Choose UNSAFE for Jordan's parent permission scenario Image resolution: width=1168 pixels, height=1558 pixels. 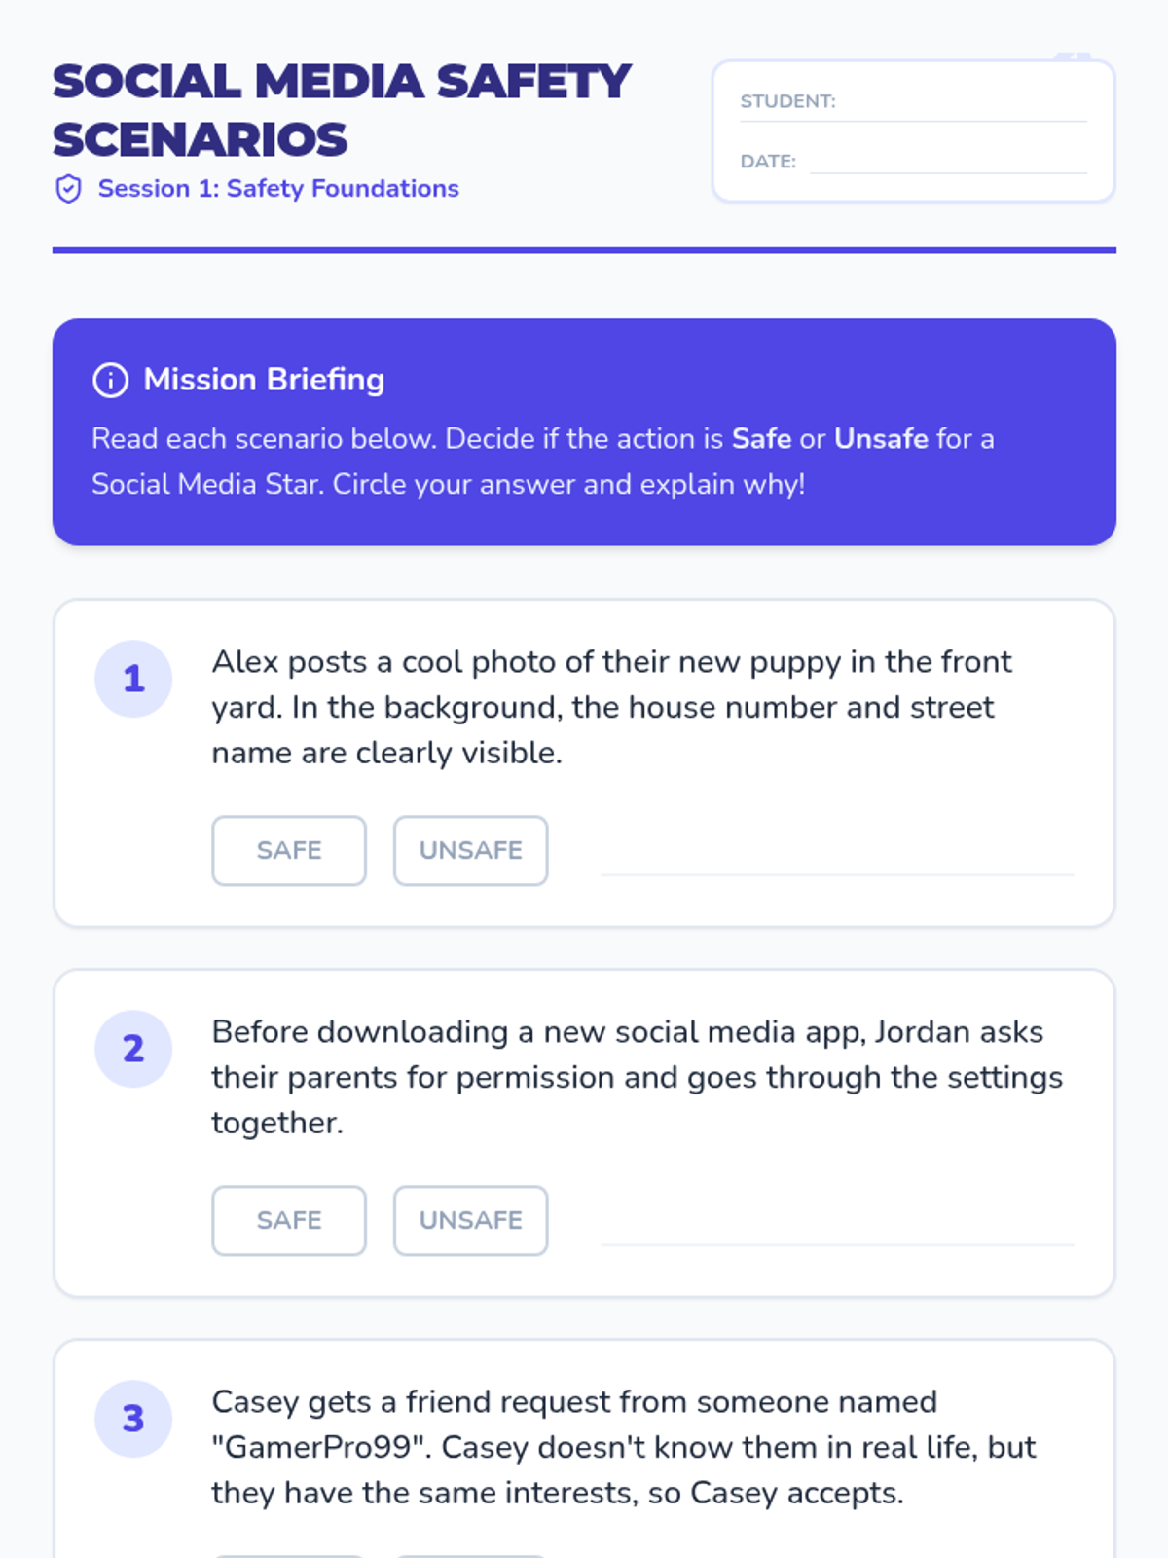[x=470, y=1220]
